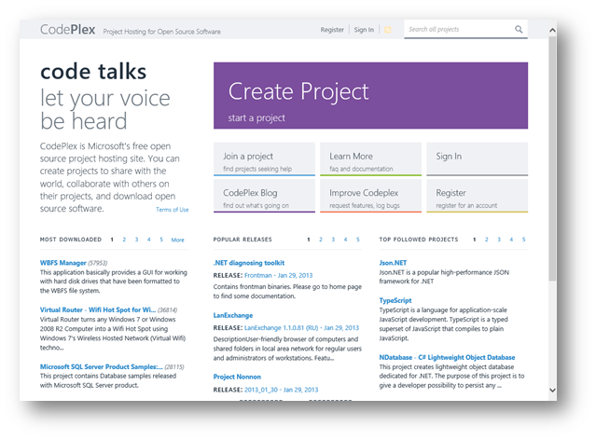Viewport: 596px width, 440px height.
Task: Open the RSS feed icon
Action: tap(388, 30)
